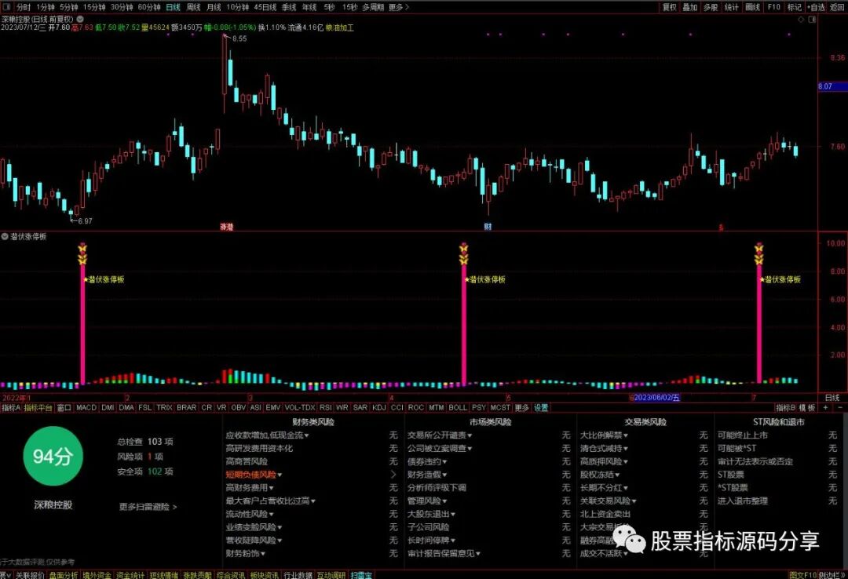848x579 pixels.
Task: Click the 返回 button
Action: click(x=837, y=7)
